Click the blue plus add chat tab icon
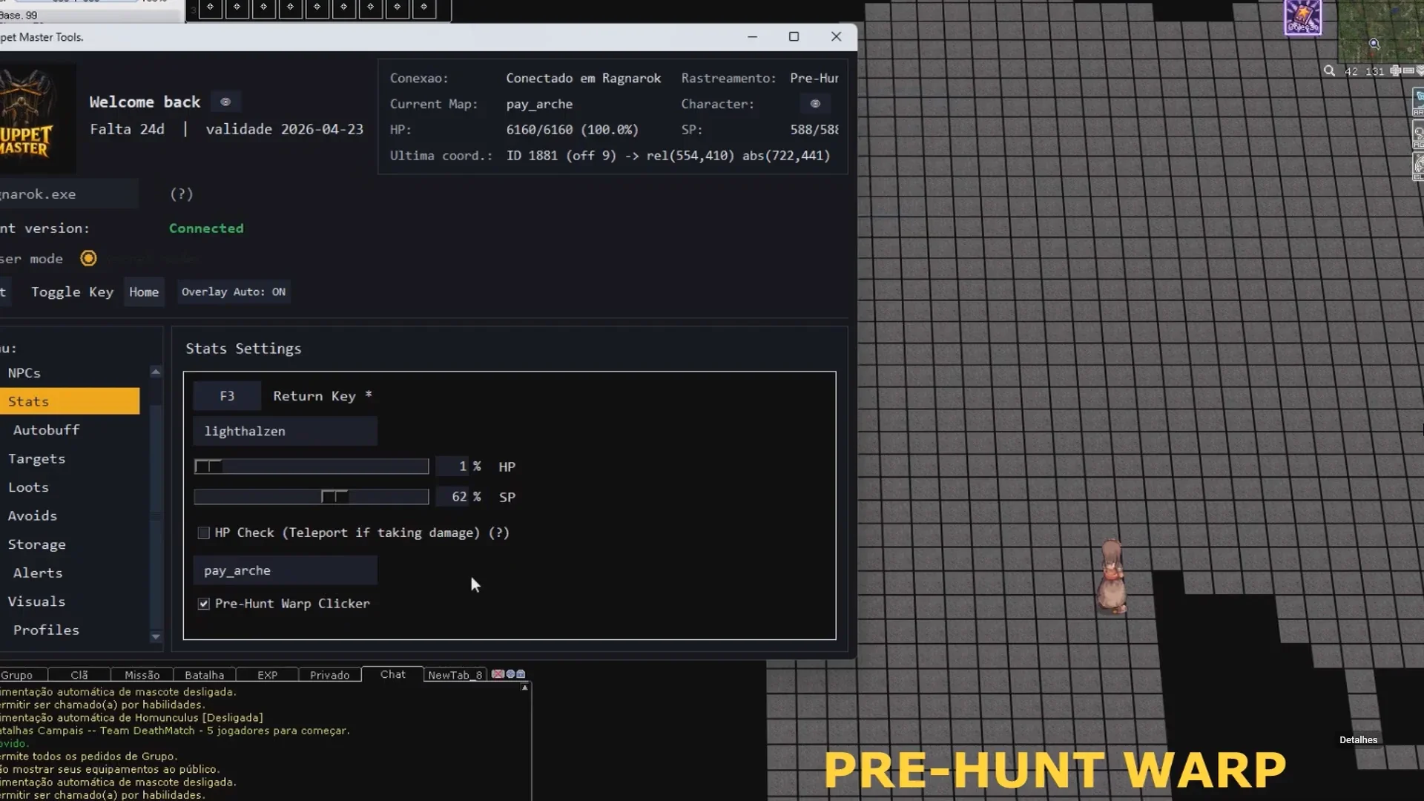 tap(510, 674)
